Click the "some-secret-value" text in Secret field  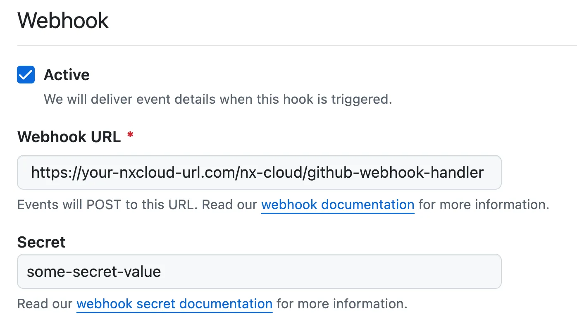pyautogui.click(x=94, y=272)
